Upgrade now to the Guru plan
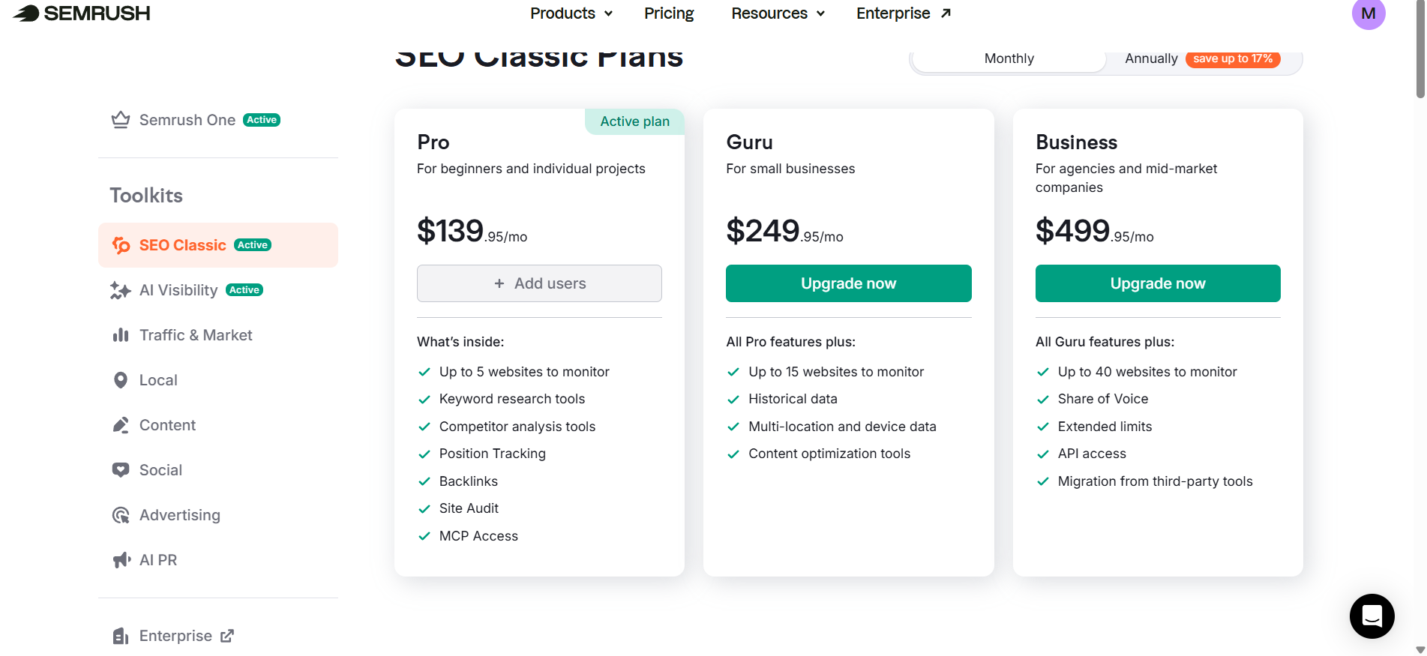 (x=848, y=283)
